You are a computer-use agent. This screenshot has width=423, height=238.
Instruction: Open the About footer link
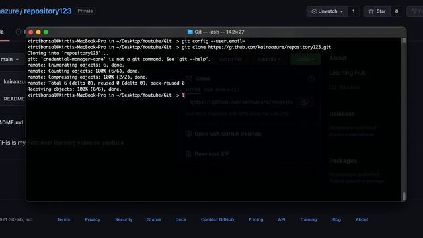(x=362, y=219)
